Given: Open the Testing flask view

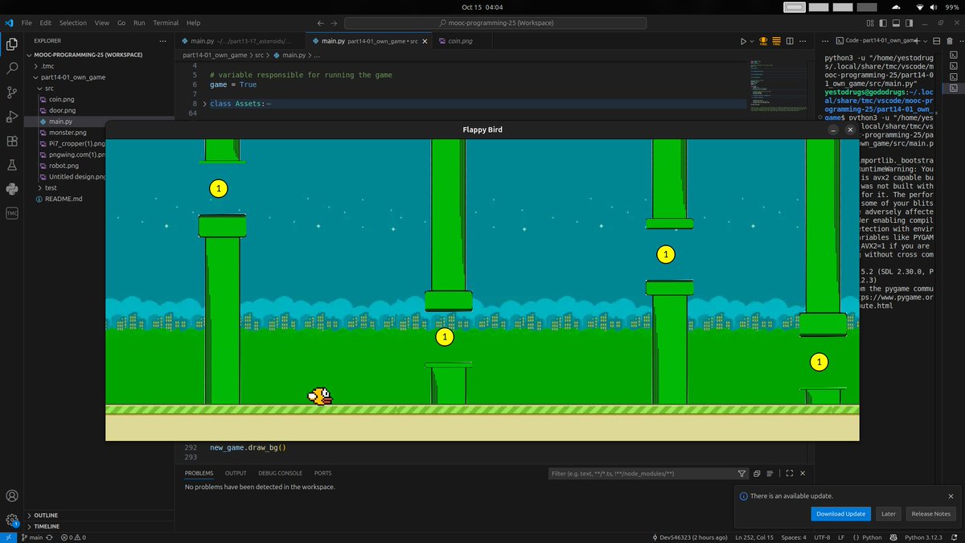Looking at the screenshot, I should pyautogui.click(x=12, y=165).
